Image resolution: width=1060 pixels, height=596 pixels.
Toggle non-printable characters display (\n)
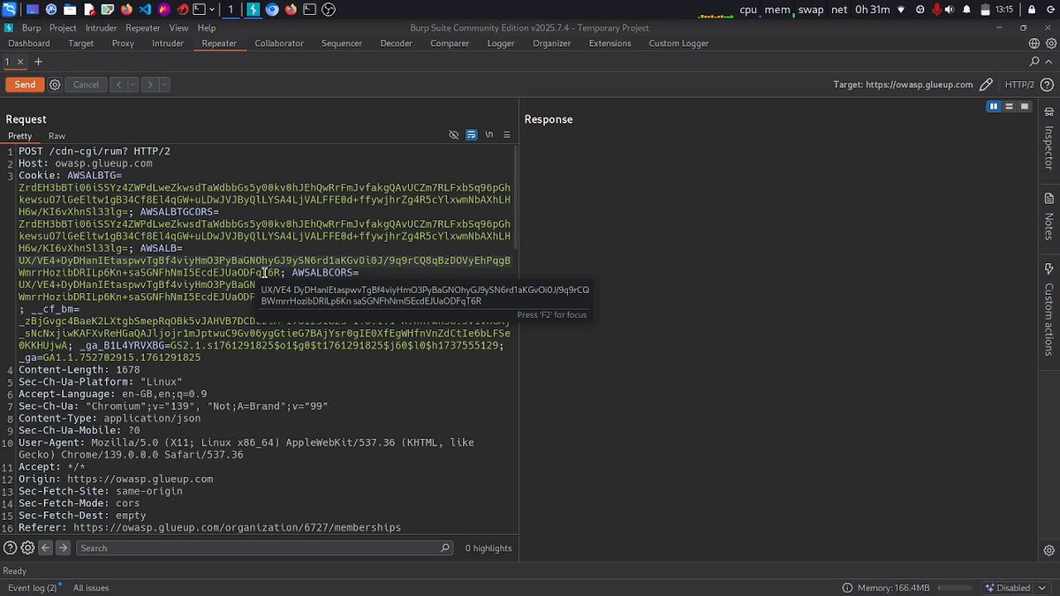click(x=488, y=135)
